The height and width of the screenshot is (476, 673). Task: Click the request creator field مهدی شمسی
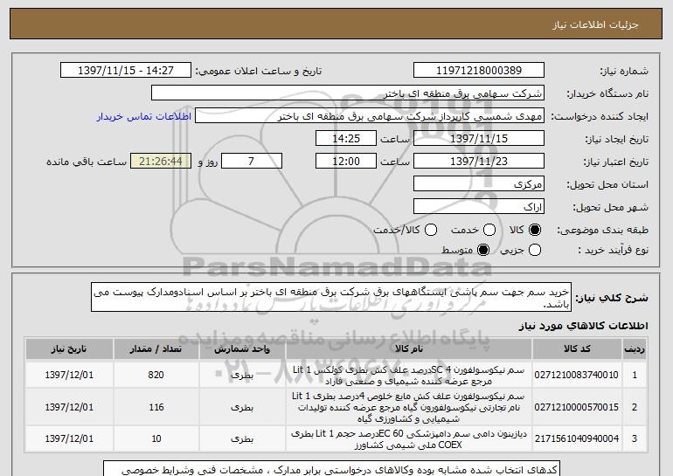pyautogui.click(x=370, y=116)
